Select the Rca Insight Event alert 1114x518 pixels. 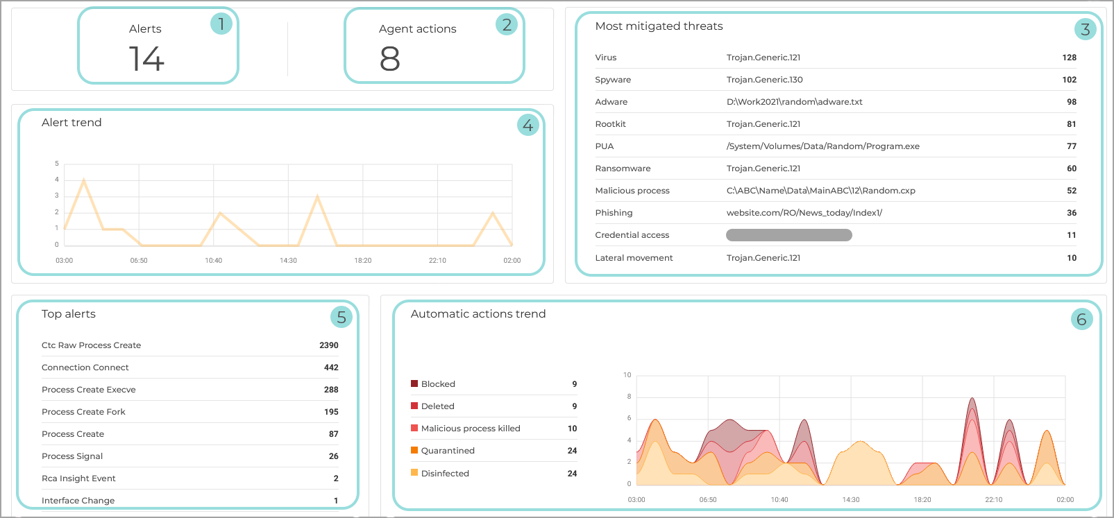pyautogui.click(x=78, y=478)
